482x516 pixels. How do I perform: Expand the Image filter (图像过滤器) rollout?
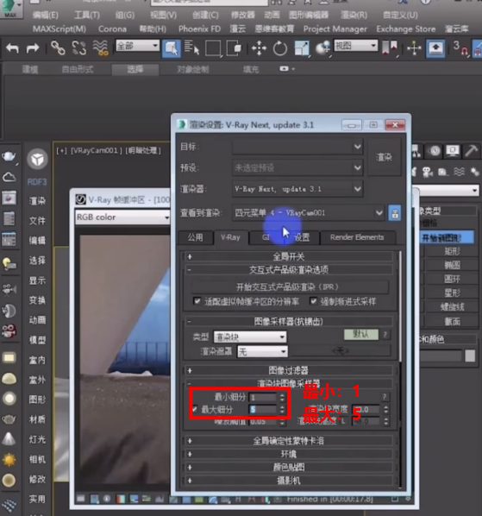tap(289, 370)
